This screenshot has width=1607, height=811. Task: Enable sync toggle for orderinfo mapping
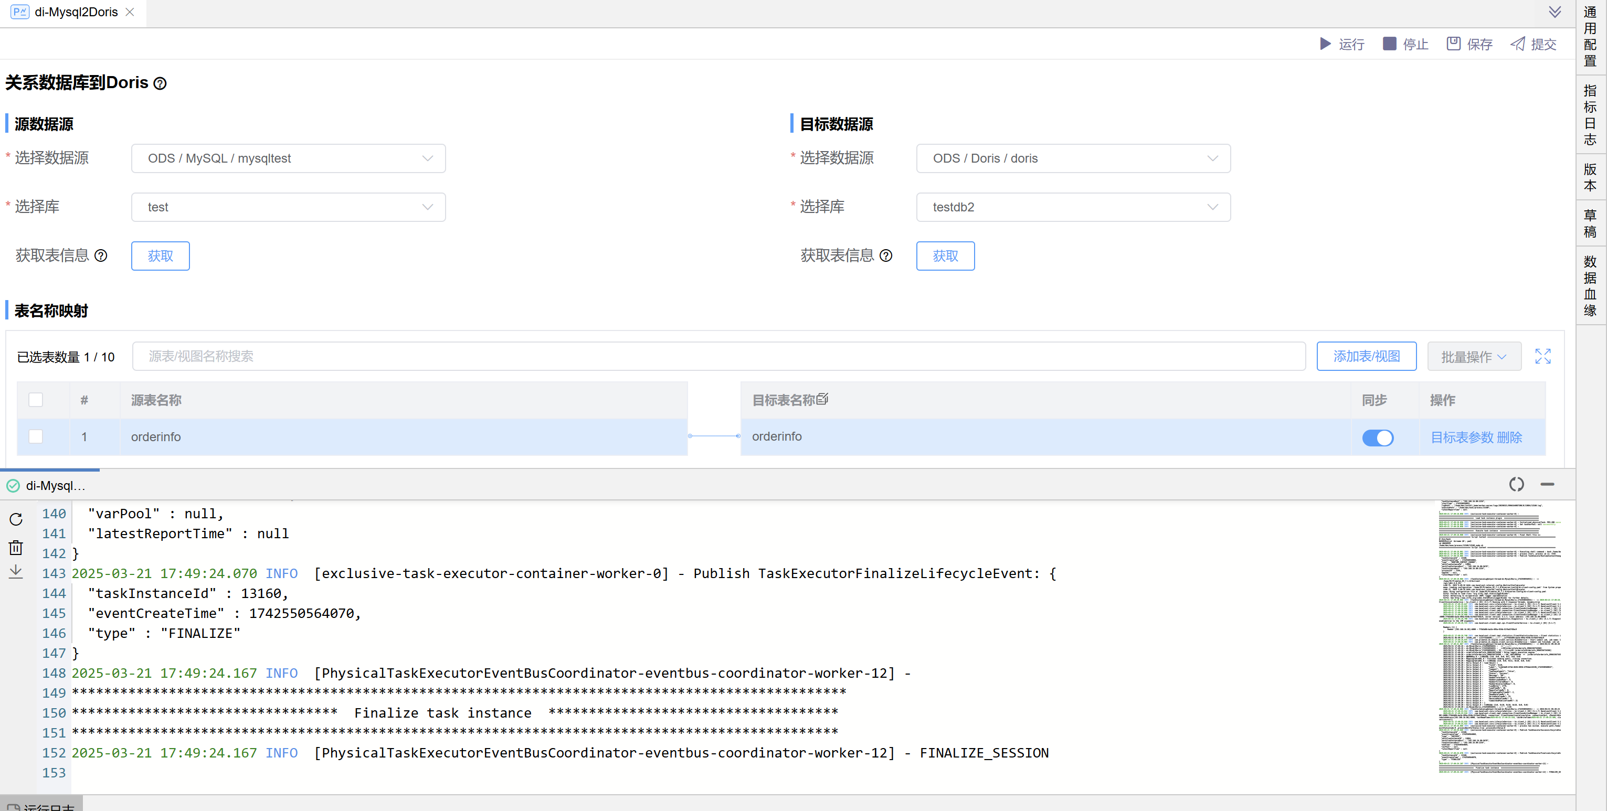(x=1379, y=437)
